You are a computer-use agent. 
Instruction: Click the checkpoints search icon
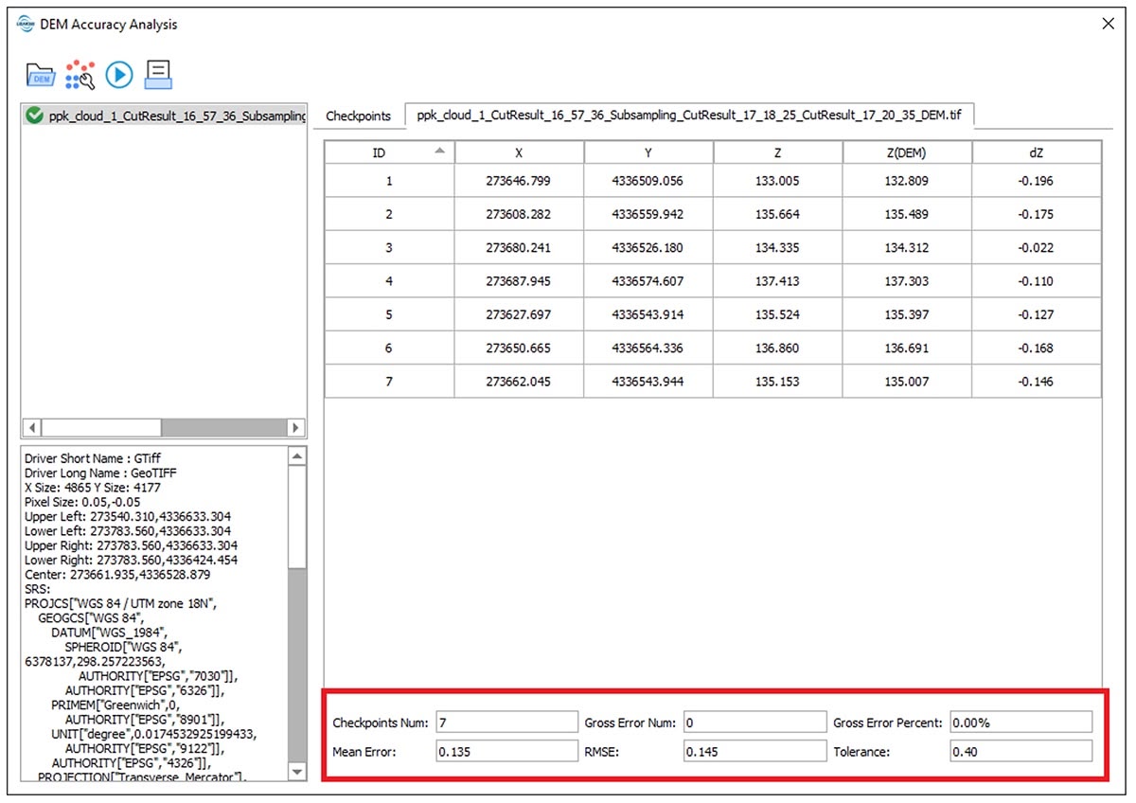[80, 75]
